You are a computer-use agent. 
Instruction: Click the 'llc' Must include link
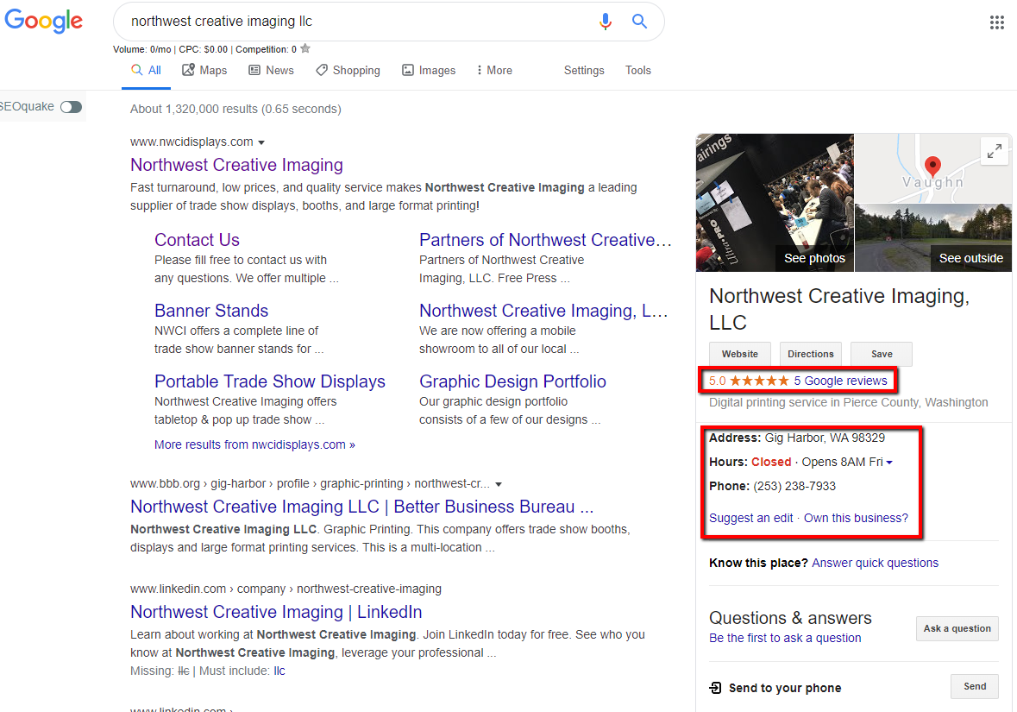tap(279, 671)
